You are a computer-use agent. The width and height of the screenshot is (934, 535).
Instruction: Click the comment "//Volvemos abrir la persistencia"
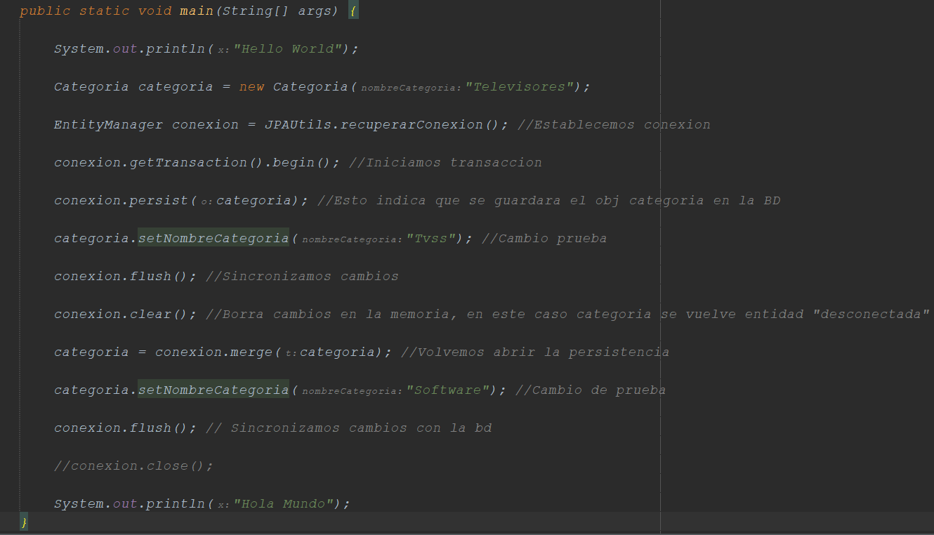(535, 352)
